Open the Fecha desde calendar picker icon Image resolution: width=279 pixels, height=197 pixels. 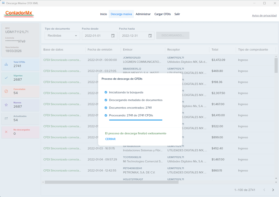113,36
